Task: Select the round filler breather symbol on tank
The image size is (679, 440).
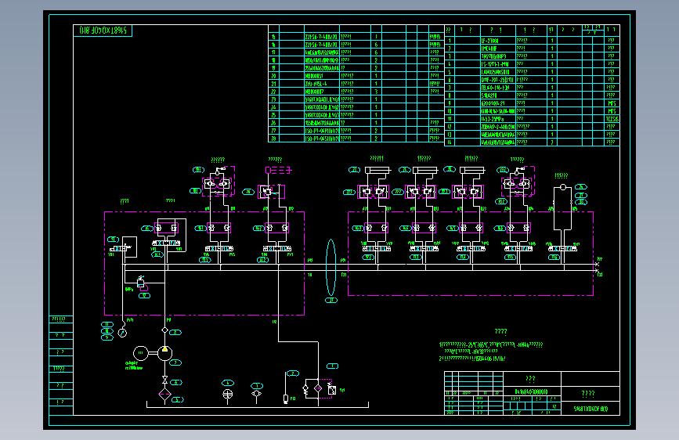Action: (x=227, y=394)
